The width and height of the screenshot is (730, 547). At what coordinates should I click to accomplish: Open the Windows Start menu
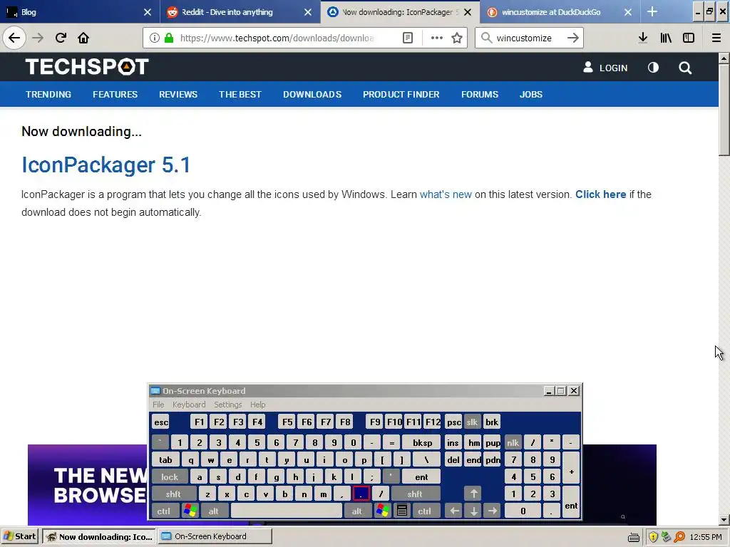pyautogui.click(x=20, y=536)
